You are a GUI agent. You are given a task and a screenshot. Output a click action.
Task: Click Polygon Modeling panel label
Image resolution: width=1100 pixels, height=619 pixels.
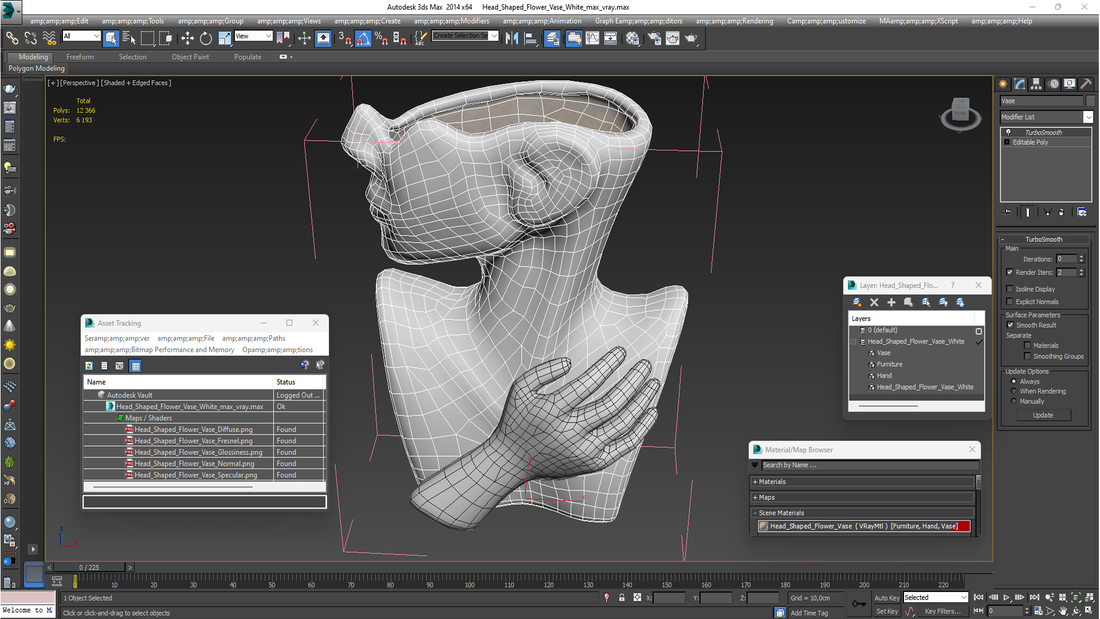click(36, 68)
